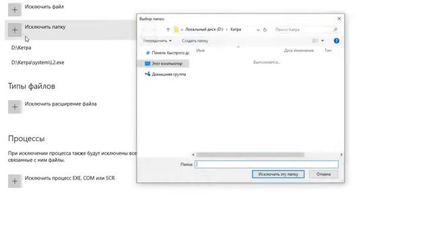Click Отмена button
This screenshot has height=242, width=431.
[x=323, y=174]
